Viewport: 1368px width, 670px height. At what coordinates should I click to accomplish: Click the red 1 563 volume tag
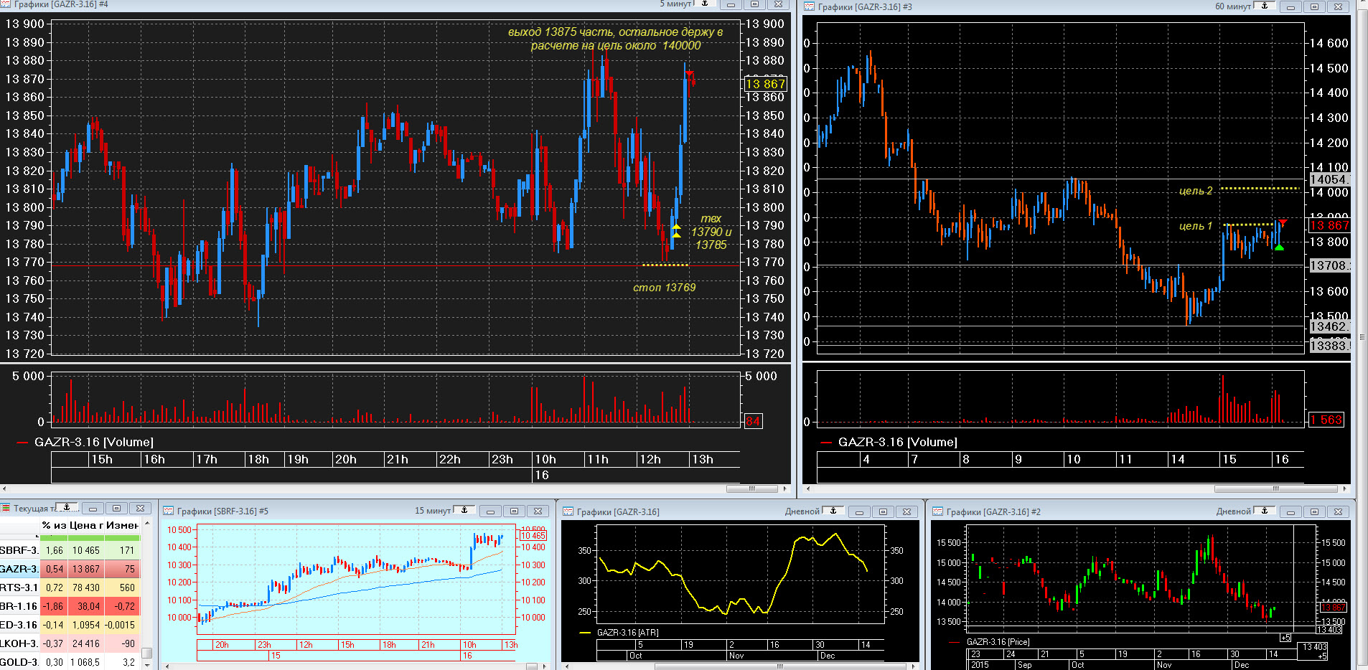point(1326,420)
